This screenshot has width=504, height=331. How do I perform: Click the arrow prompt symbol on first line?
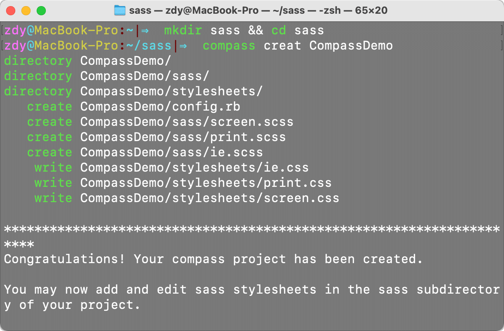point(145,31)
